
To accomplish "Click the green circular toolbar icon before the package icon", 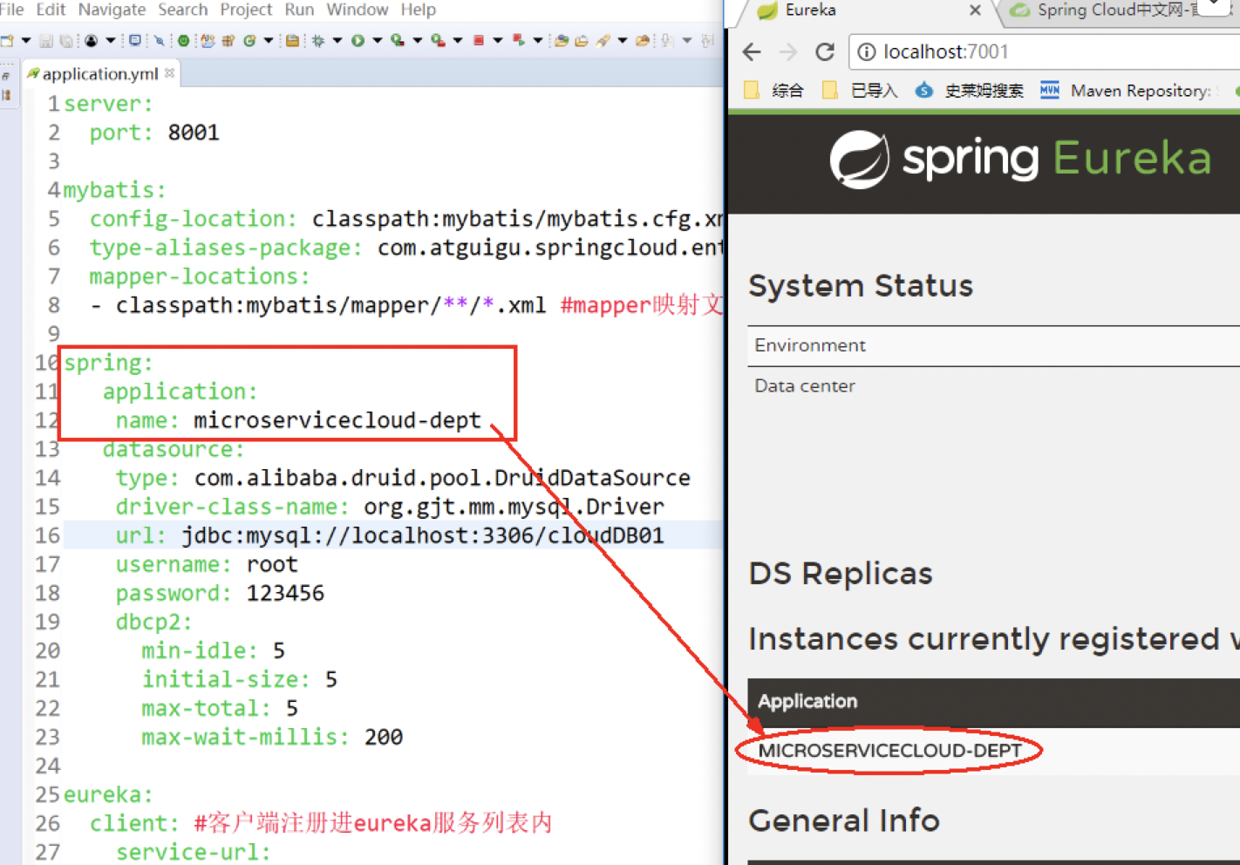I will (x=183, y=40).
